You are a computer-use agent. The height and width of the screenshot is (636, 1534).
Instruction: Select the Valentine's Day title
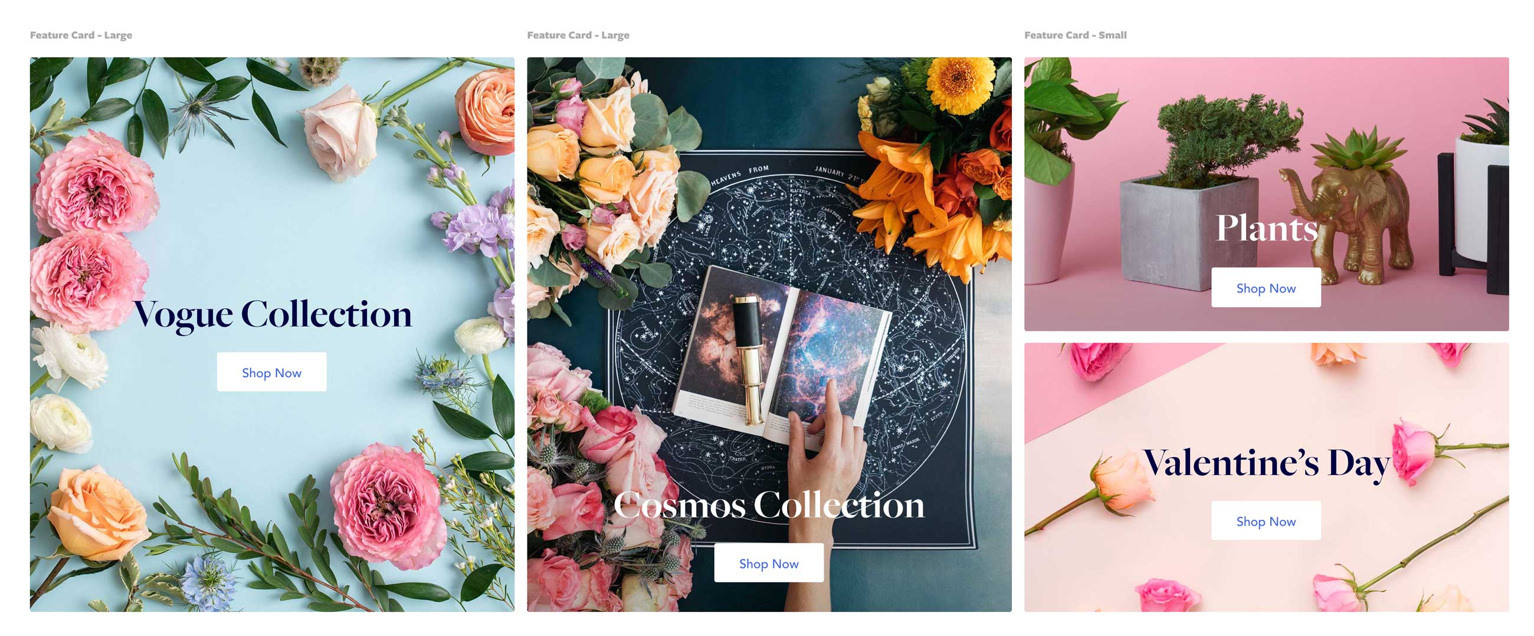click(1266, 463)
